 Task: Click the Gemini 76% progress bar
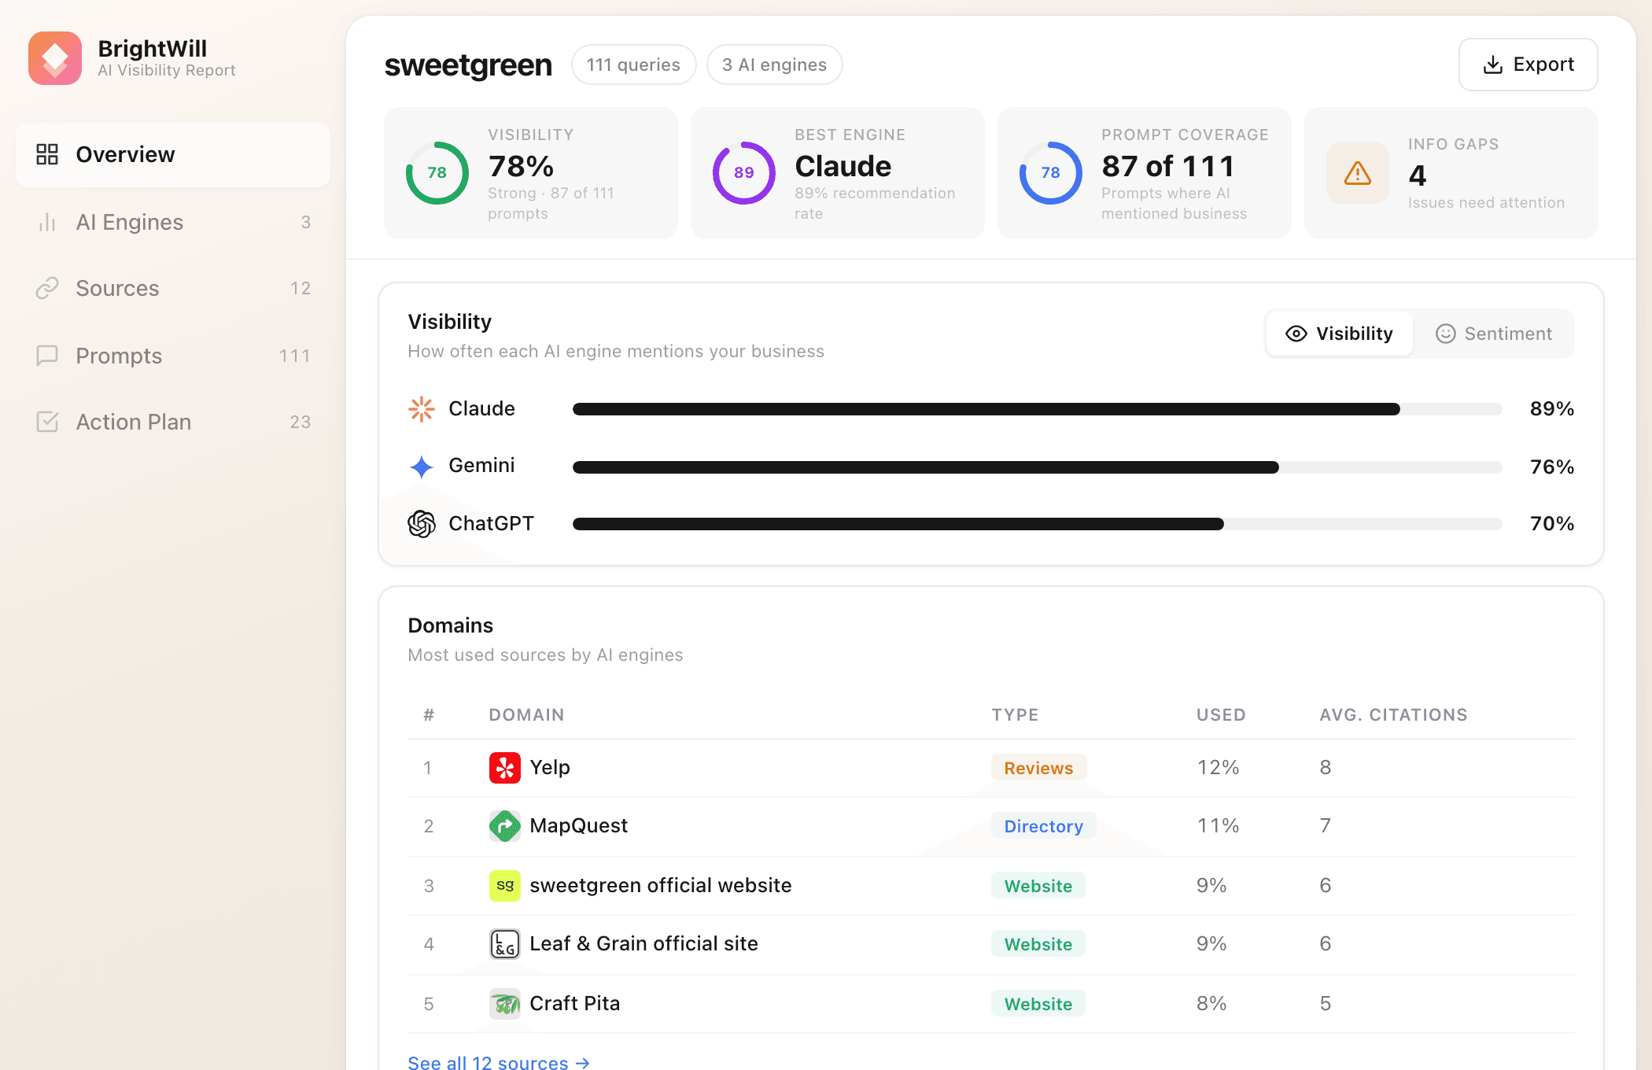click(1038, 467)
